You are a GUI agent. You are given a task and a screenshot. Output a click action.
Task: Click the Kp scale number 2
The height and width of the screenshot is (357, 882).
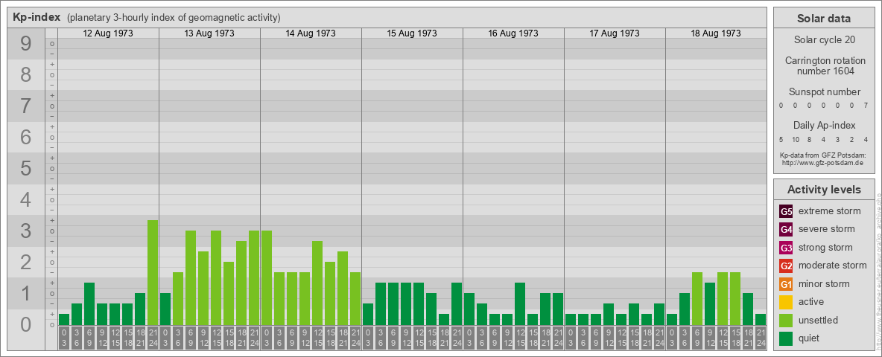pos(26,262)
